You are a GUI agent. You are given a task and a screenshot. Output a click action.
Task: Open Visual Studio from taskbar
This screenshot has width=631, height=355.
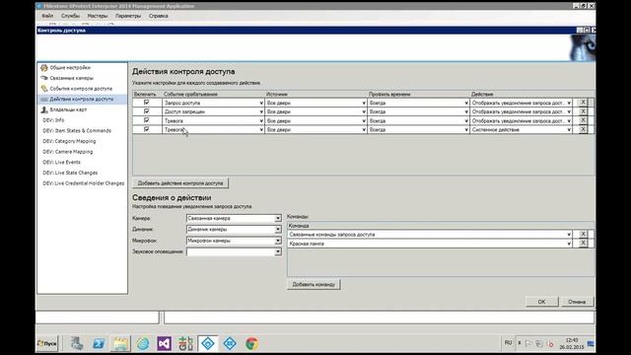pyautogui.click(x=165, y=343)
